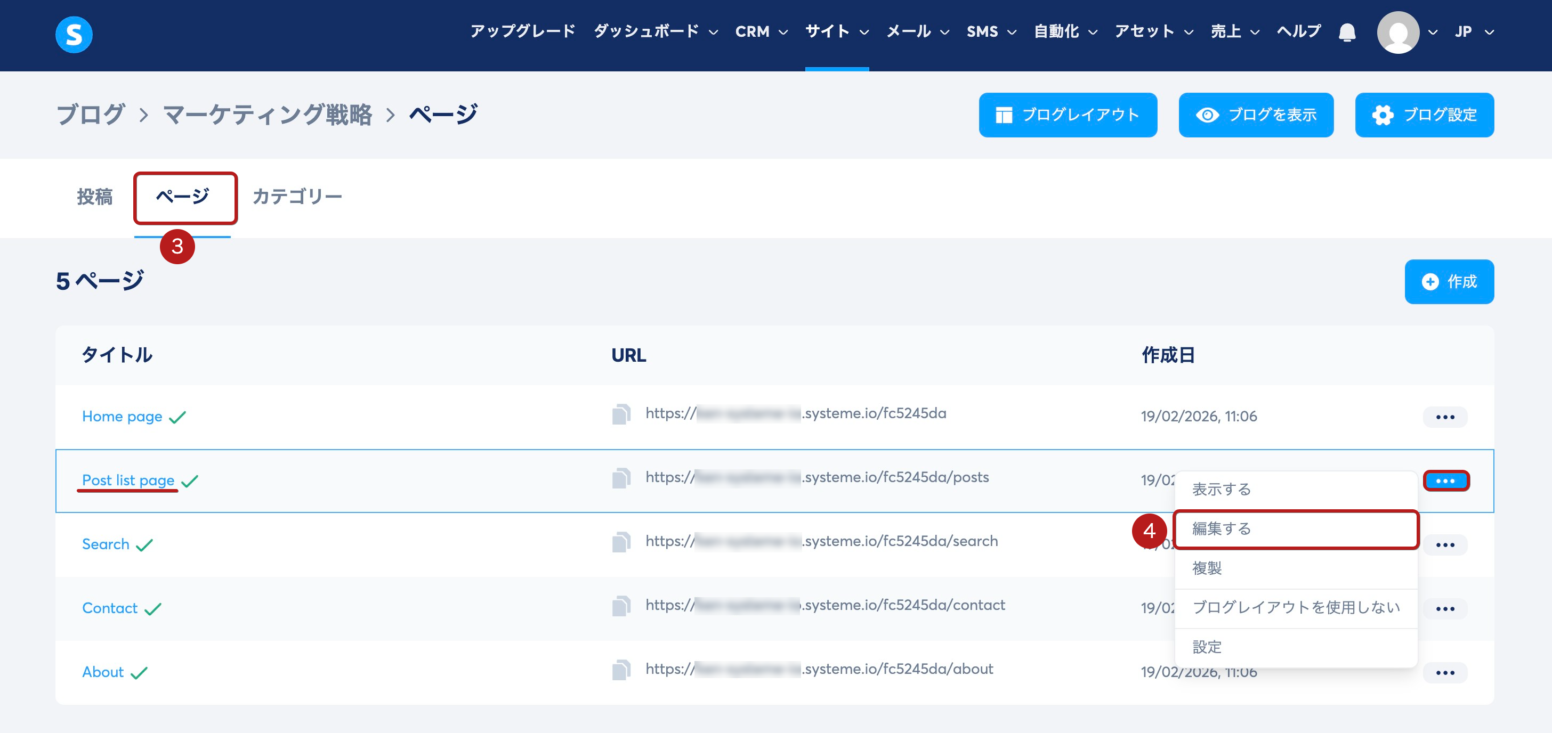Copy the Home page URL icon
The height and width of the screenshot is (733, 1552).
coord(620,414)
